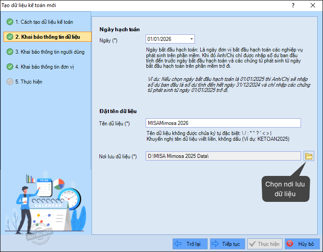The width and height of the screenshot is (323, 252).
Task: Click the green checkmark beside step 4
Action: point(10,67)
